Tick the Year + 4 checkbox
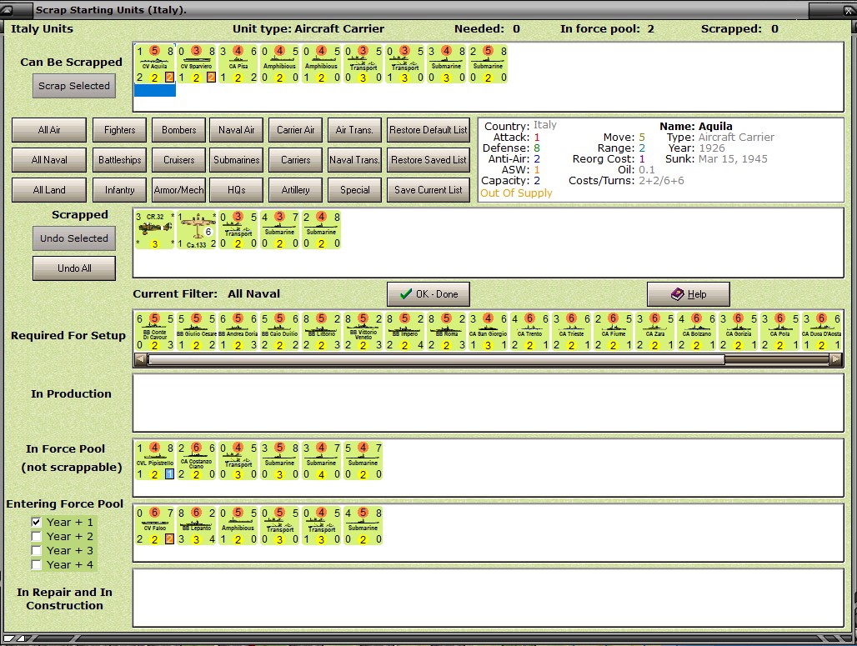 pyautogui.click(x=36, y=564)
